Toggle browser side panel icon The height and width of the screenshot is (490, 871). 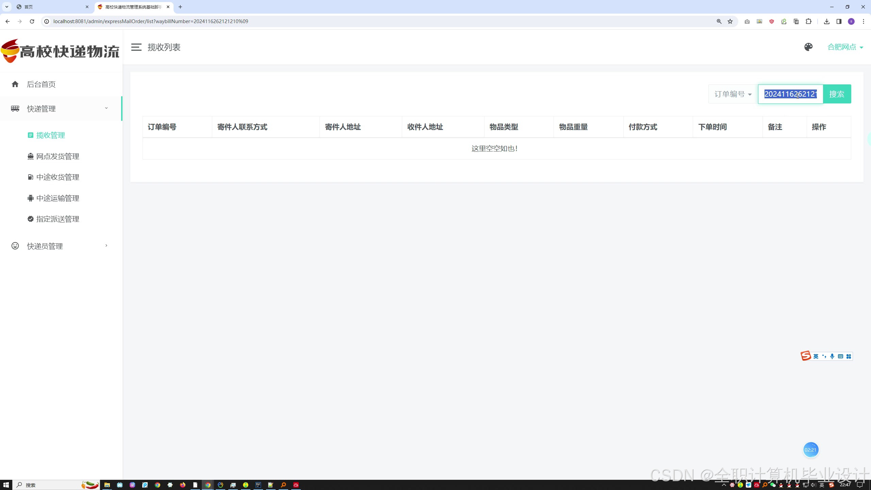pyautogui.click(x=839, y=21)
